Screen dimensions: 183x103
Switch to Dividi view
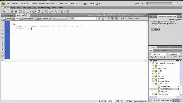pos(15,19)
